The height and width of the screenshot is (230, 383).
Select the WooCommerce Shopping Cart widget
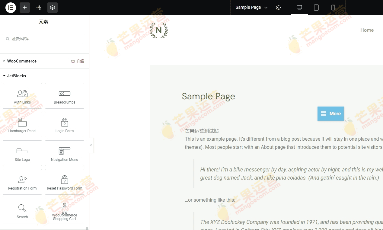pos(65,211)
